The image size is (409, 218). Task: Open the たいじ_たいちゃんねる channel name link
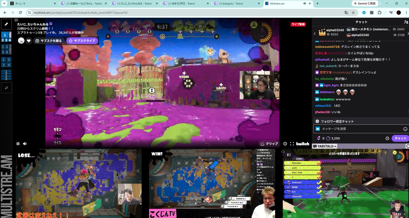pos(33,24)
